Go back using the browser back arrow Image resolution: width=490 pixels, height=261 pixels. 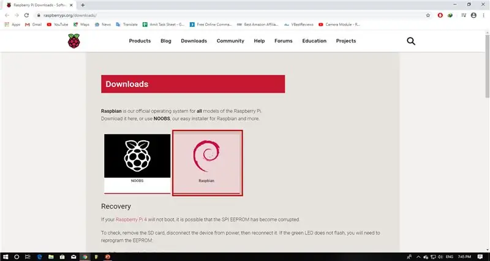point(7,15)
